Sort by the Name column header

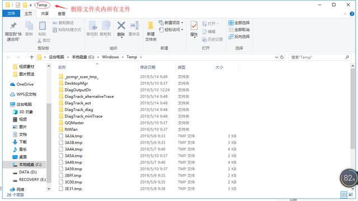pyautogui.click(x=62, y=67)
